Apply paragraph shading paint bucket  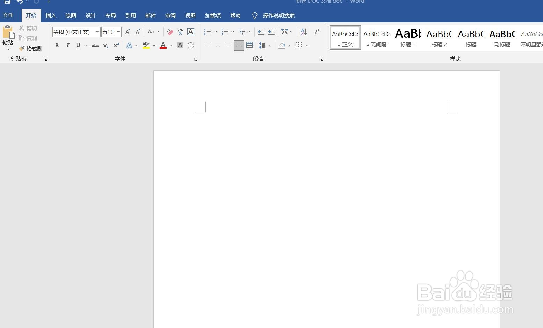pos(282,45)
